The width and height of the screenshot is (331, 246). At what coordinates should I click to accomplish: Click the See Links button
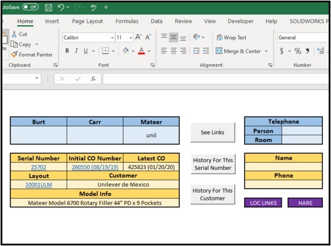(213, 132)
